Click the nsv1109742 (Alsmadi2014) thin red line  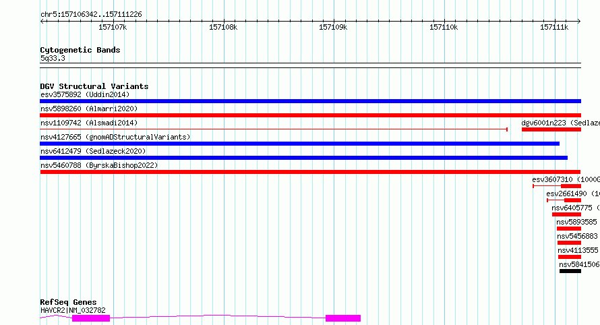coord(274,129)
